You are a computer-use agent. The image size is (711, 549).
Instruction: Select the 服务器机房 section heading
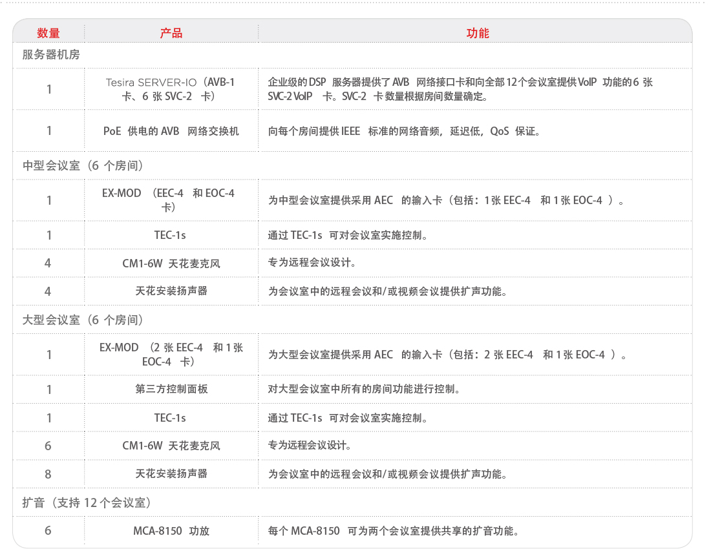point(51,55)
